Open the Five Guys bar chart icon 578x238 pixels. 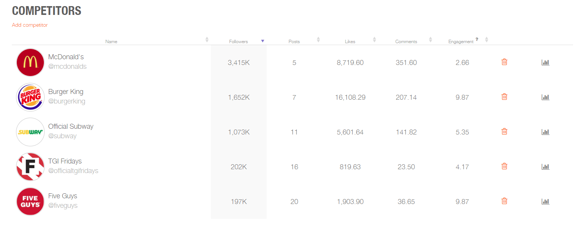[x=545, y=201]
